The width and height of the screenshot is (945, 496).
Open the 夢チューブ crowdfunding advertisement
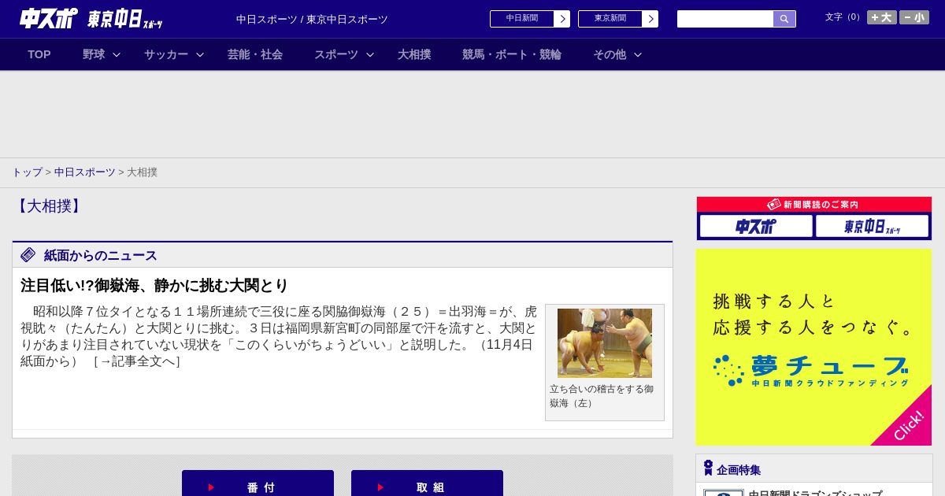813,347
